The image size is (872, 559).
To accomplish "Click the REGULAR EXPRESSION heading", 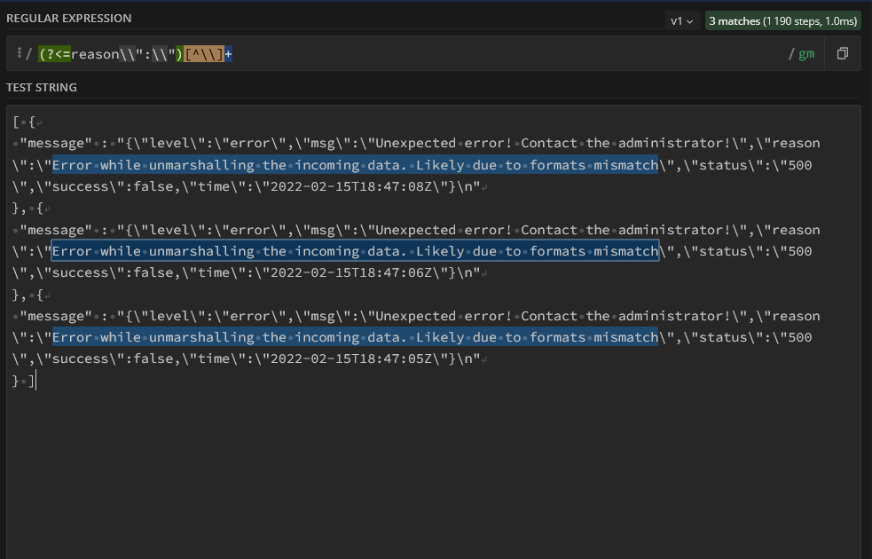I will point(69,19).
